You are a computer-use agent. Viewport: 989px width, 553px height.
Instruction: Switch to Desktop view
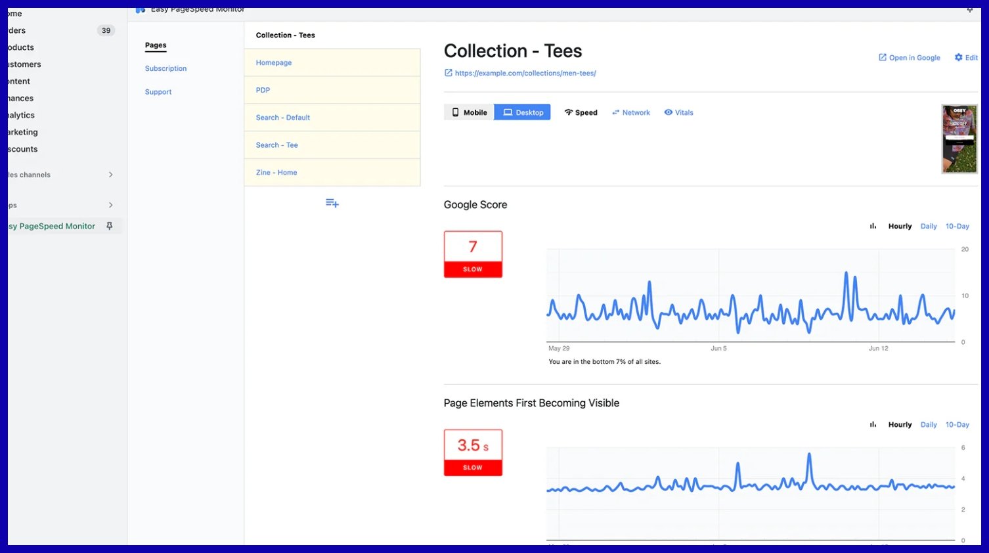[523, 112]
